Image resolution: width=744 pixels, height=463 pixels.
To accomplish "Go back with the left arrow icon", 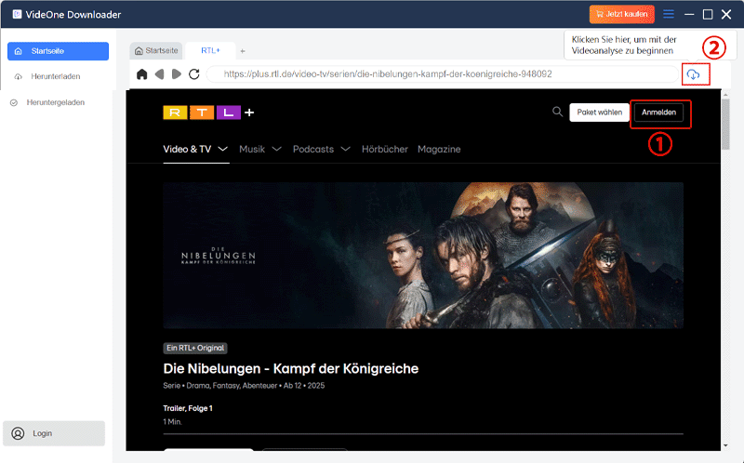I will pos(159,74).
